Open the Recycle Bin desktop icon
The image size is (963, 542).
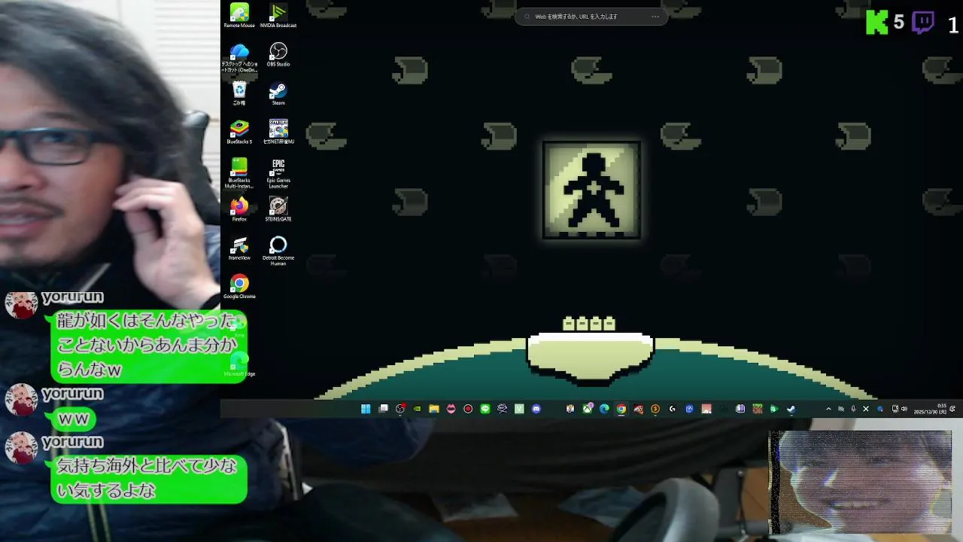(x=239, y=93)
